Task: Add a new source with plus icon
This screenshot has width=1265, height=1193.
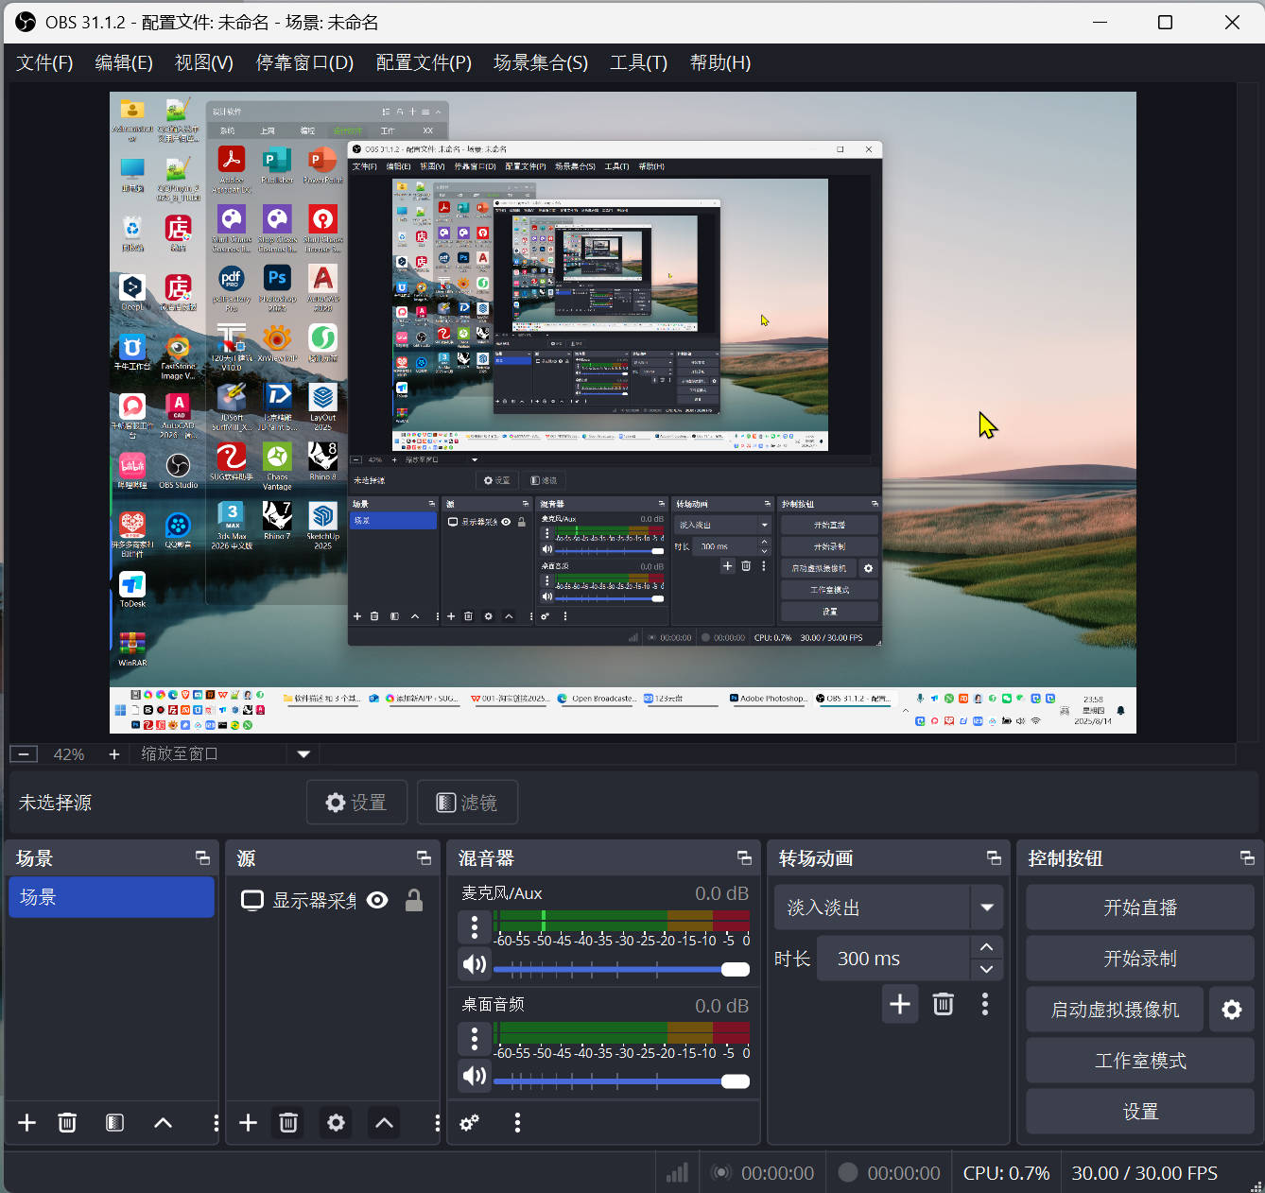Action: point(248,1122)
